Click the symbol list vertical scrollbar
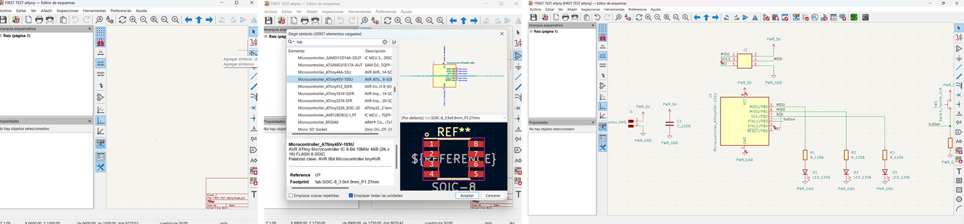 [395, 89]
